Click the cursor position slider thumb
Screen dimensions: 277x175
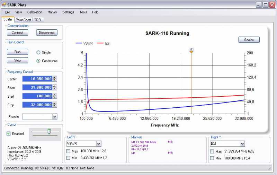coord(49,132)
